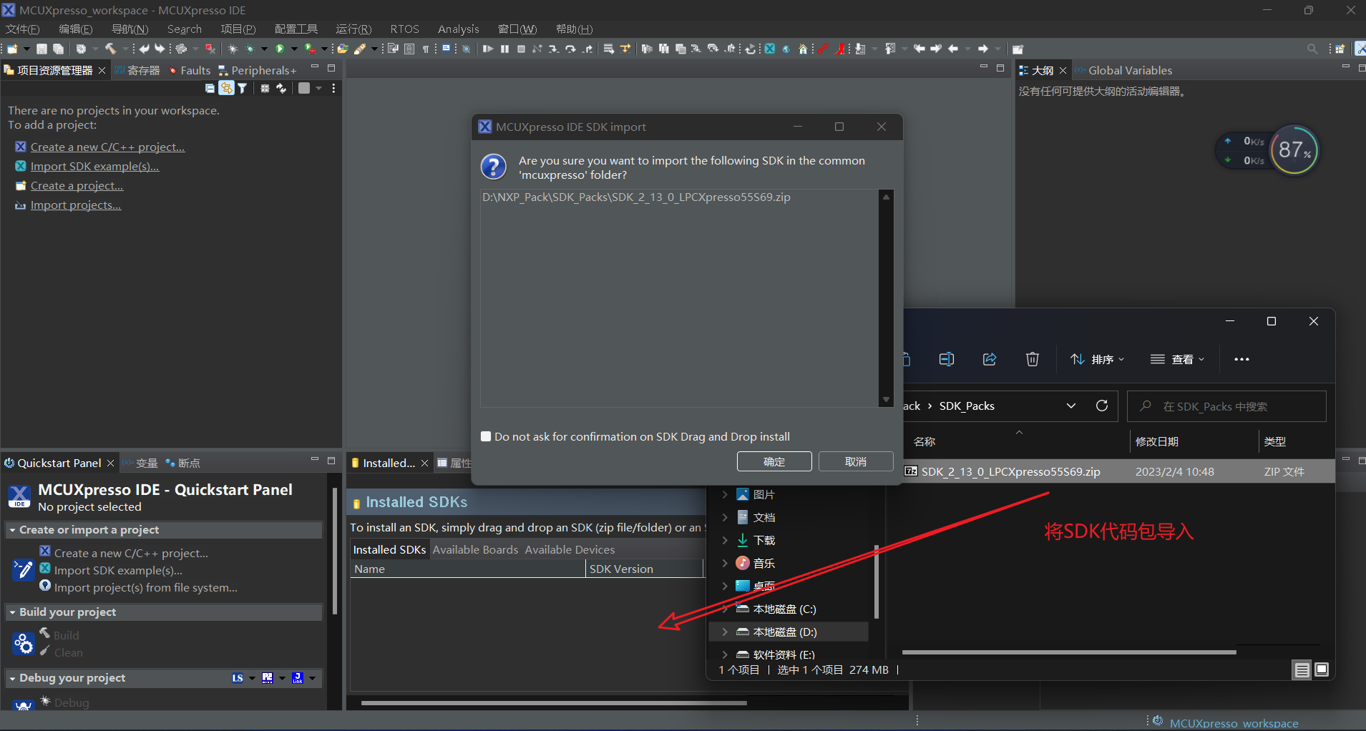Switch to the Global Variables tab
The image size is (1366, 731).
coord(1123,70)
